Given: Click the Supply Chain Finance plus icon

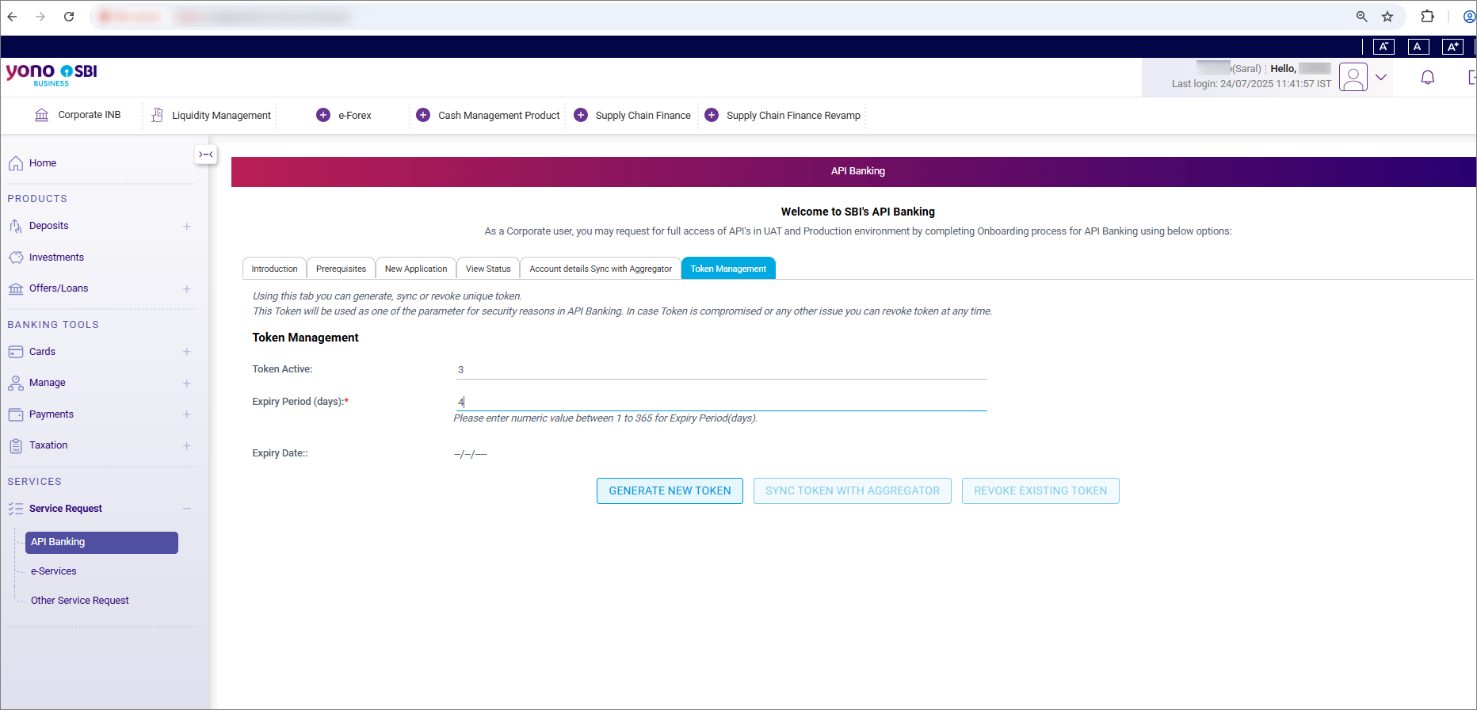Looking at the screenshot, I should (581, 115).
